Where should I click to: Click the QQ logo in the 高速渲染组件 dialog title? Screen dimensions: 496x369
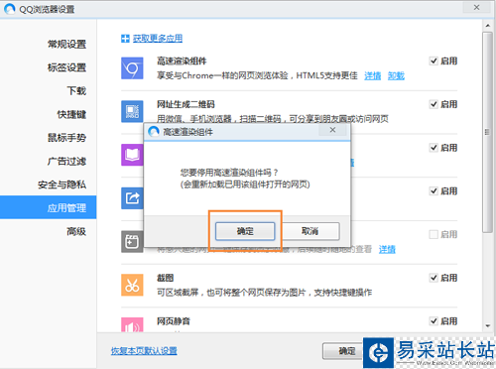coord(154,132)
